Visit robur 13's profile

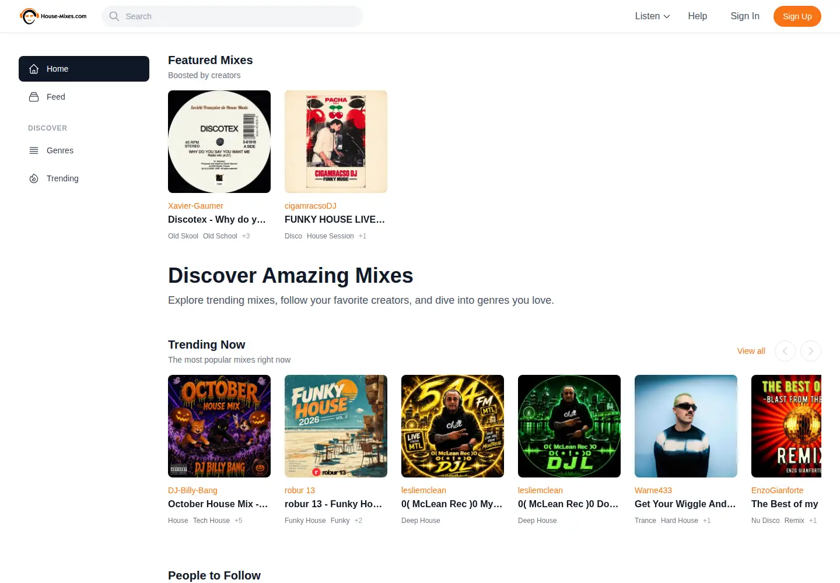pos(300,490)
